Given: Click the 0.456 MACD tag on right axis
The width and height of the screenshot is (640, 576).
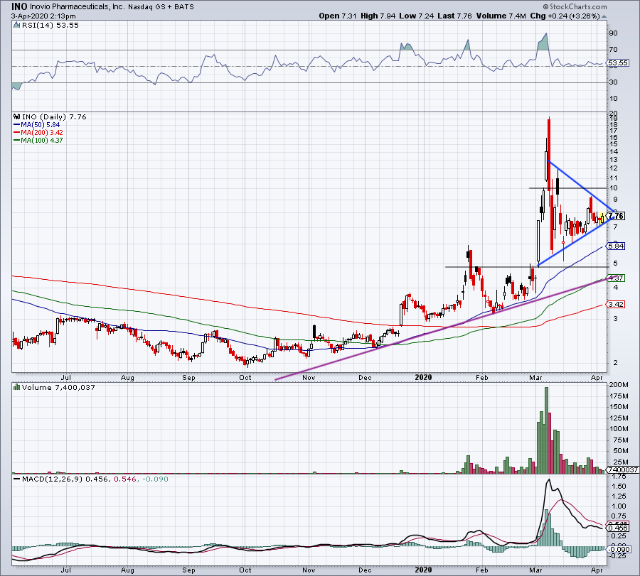Looking at the screenshot, I should [x=619, y=528].
